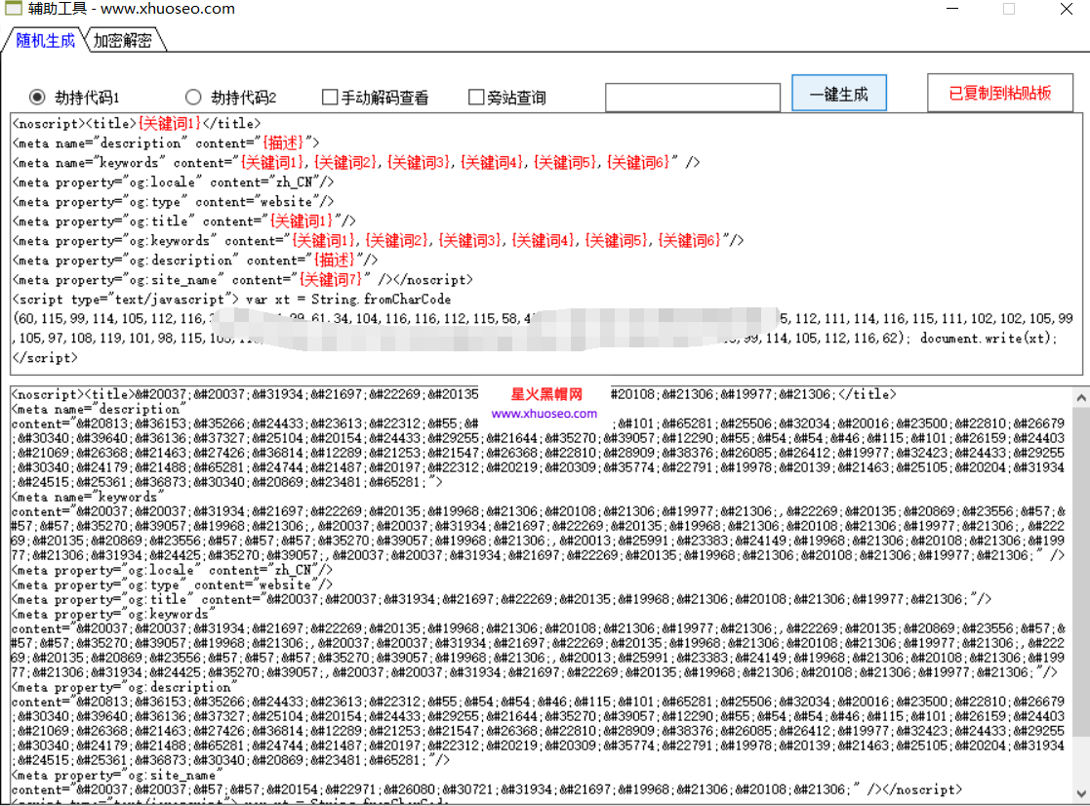Click the output pane's vertical scrollbar thumb
Viewport: 1090px width, 806px height.
[x=1081, y=571]
